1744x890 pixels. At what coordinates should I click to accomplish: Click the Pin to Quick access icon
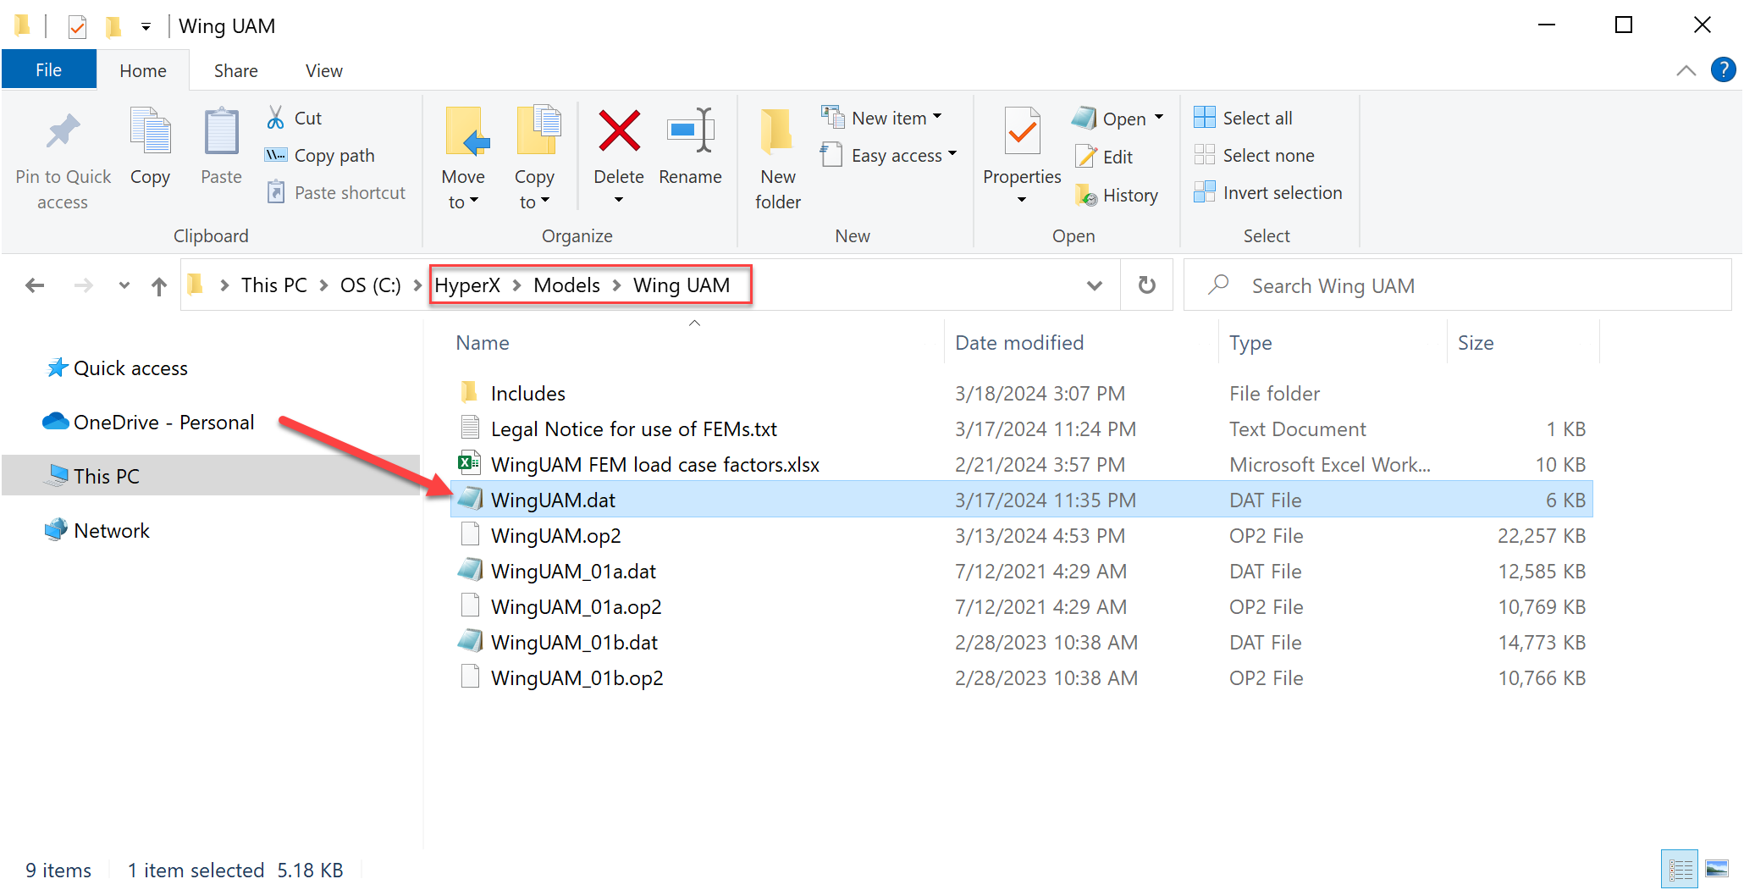[x=63, y=132]
